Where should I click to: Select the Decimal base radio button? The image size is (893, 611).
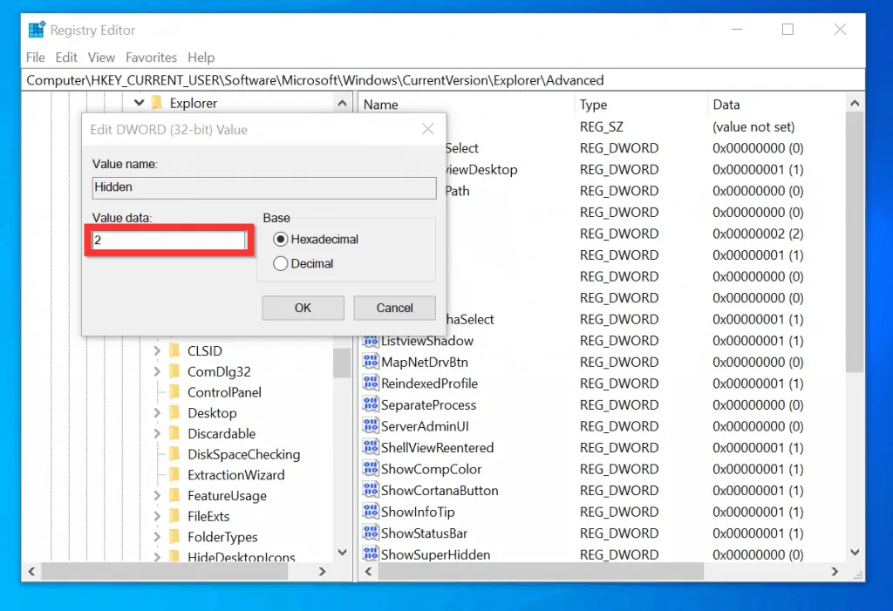pyautogui.click(x=281, y=263)
